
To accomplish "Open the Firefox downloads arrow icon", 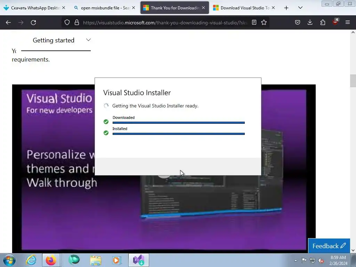I will point(310,23).
